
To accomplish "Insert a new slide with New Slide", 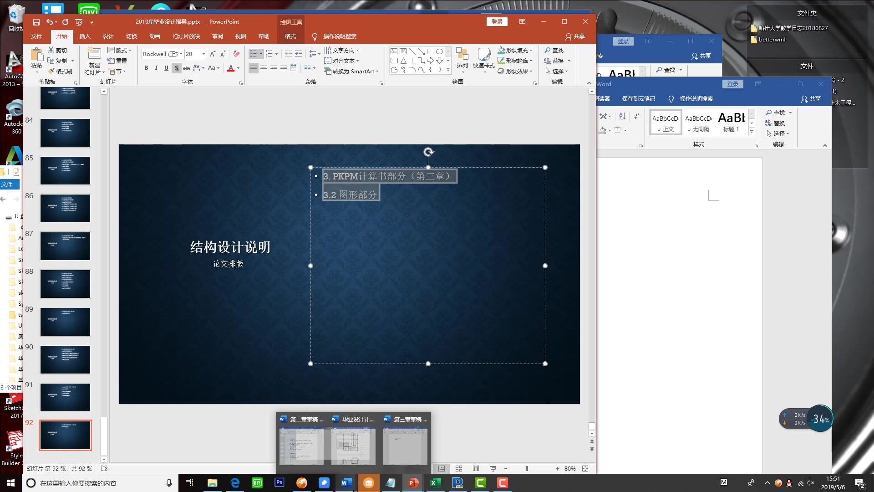I will pyautogui.click(x=94, y=61).
